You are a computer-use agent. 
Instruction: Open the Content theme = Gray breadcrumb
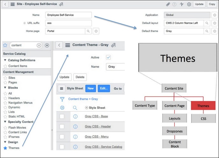(x=83, y=99)
